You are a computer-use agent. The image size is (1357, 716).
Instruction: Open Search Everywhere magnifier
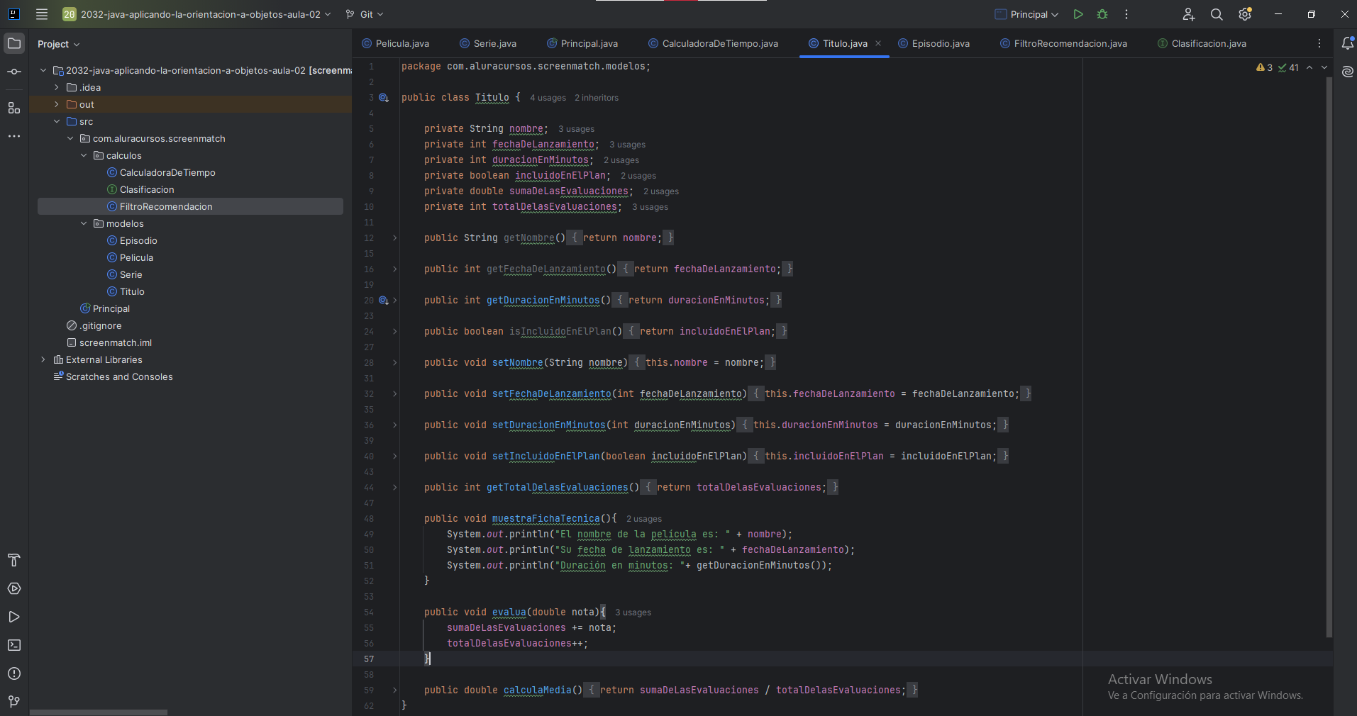pyautogui.click(x=1217, y=14)
